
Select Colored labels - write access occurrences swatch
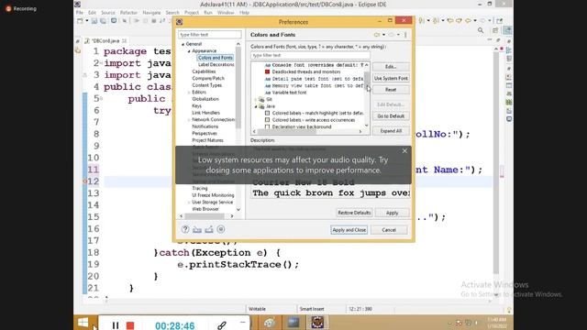(267, 120)
